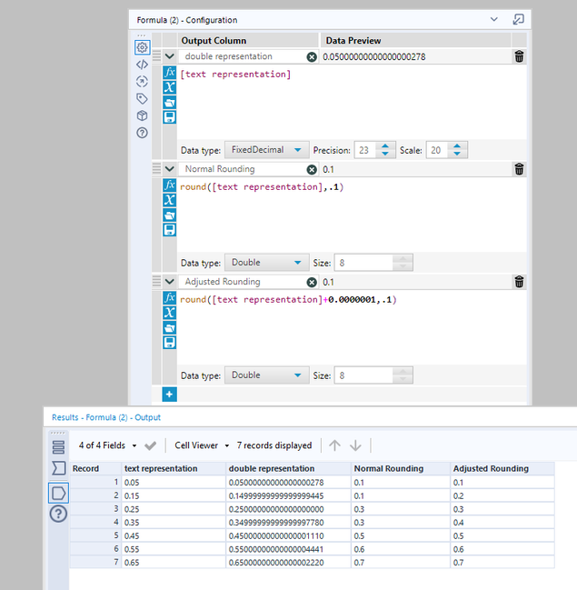Open the XML view code icon

pos(142,65)
